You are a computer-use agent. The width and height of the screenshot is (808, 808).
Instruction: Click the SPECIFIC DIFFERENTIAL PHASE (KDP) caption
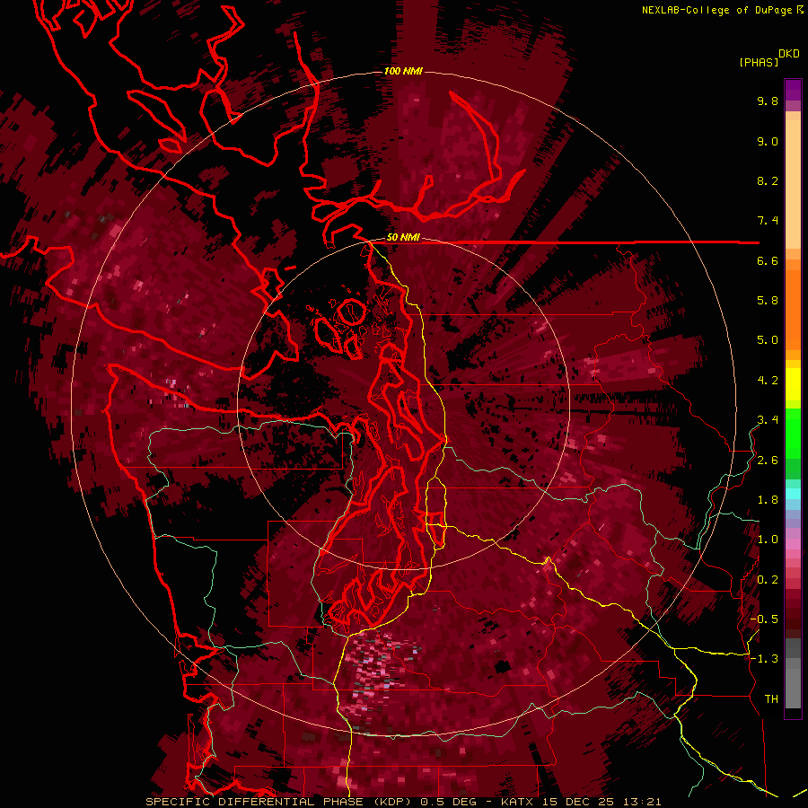pos(281,802)
